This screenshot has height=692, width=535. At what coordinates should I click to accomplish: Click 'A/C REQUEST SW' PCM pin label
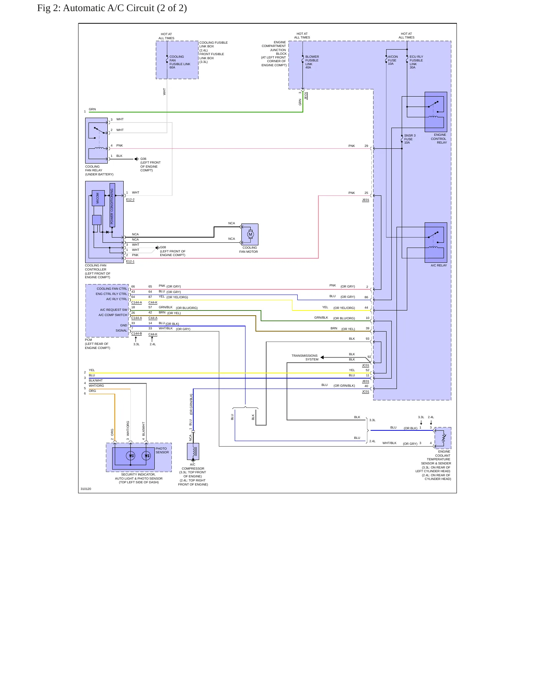pos(114,310)
